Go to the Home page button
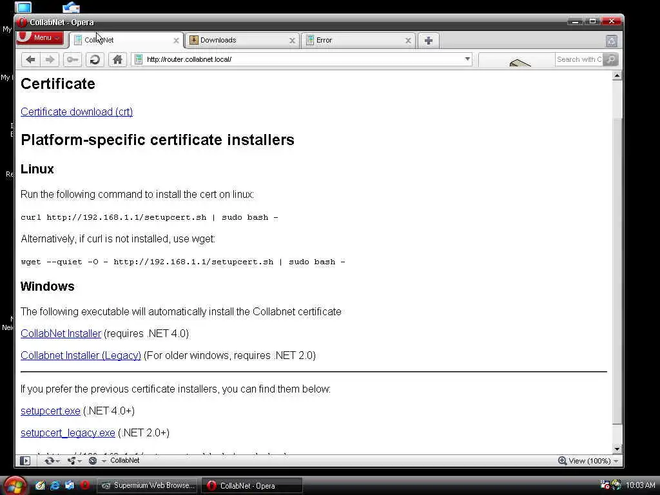The width and height of the screenshot is (660, 495). click(117, 59)
